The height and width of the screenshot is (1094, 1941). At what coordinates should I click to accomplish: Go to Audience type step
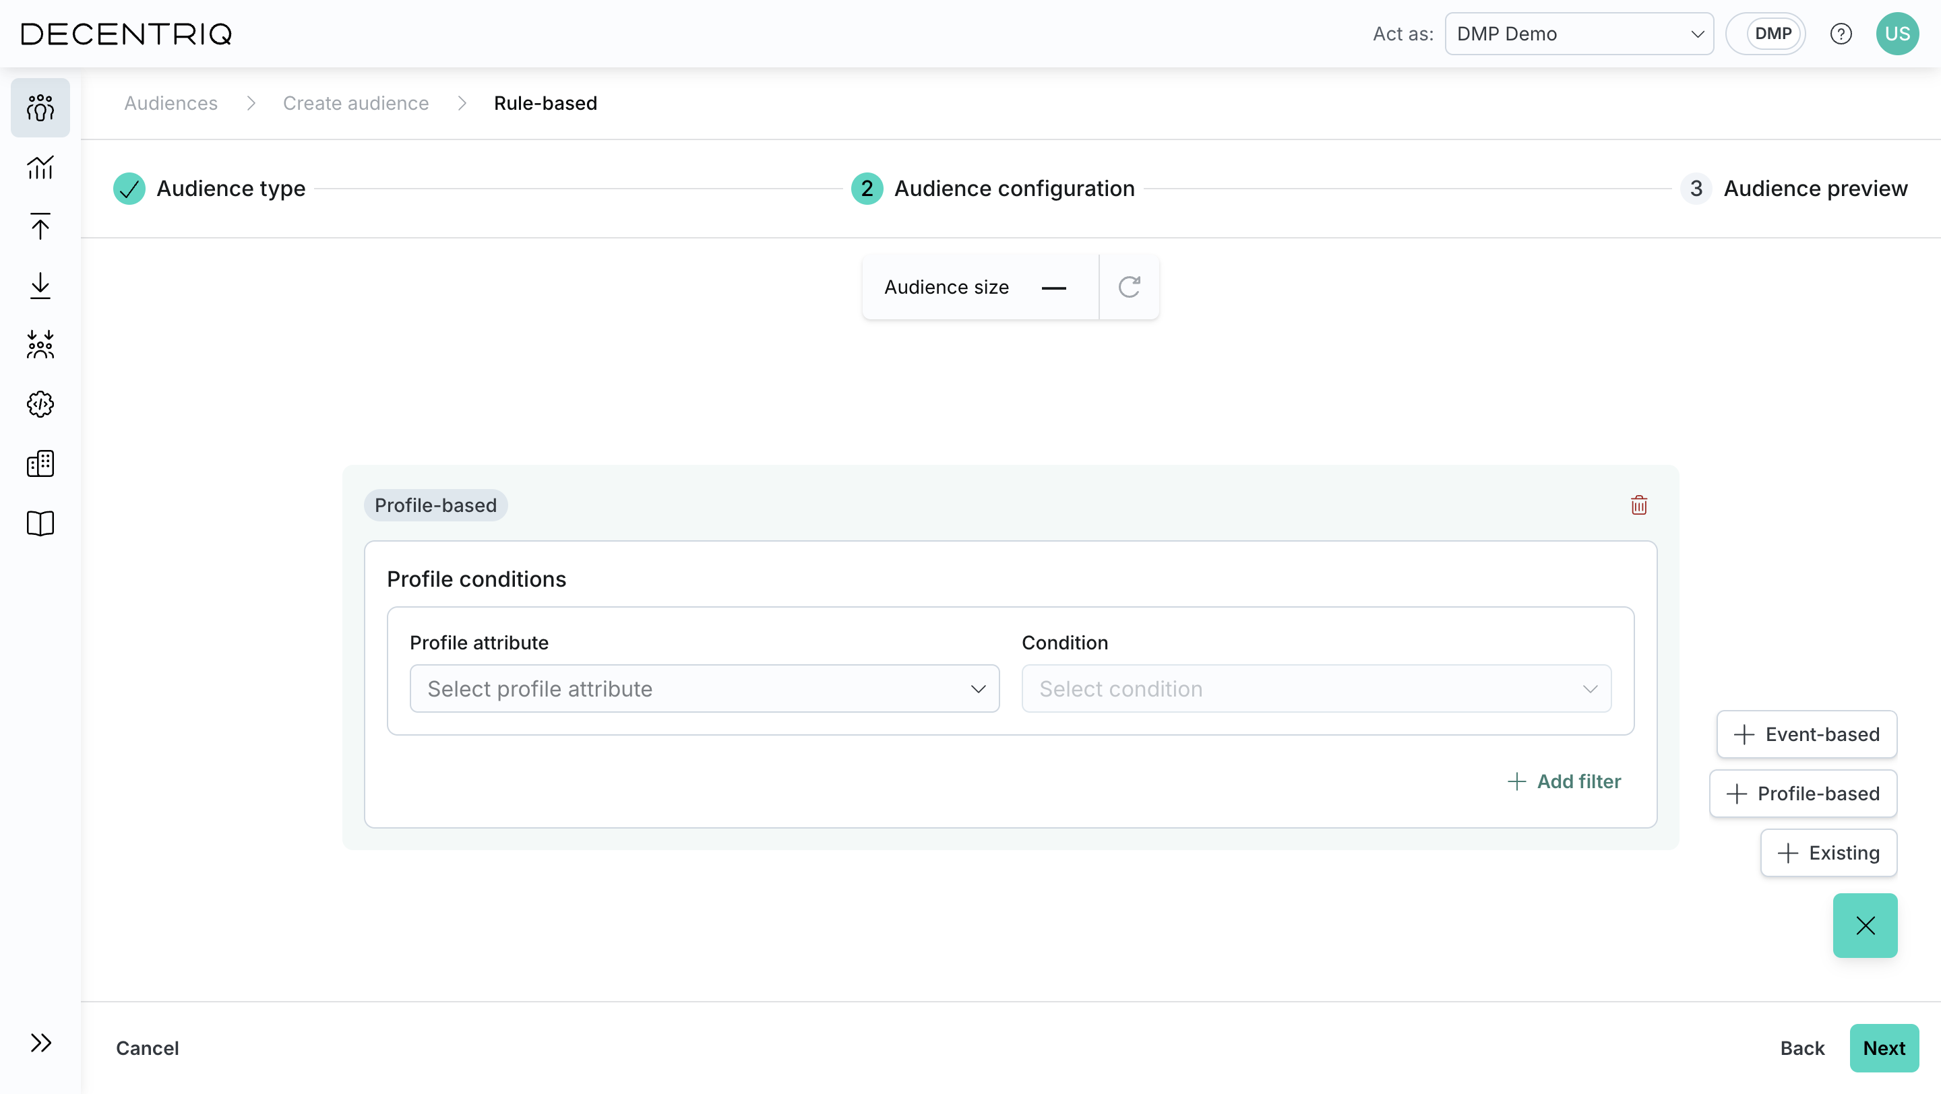pos(210,188)
